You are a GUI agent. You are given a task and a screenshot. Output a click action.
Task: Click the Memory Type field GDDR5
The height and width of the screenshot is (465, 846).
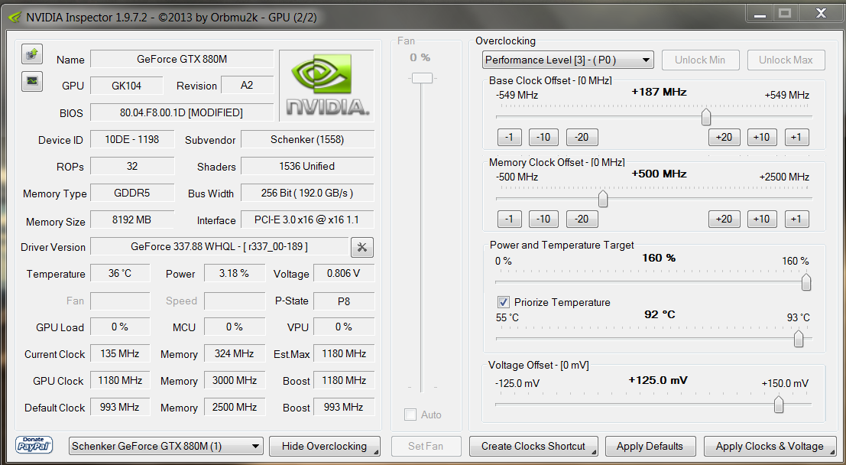click(132, 193)
